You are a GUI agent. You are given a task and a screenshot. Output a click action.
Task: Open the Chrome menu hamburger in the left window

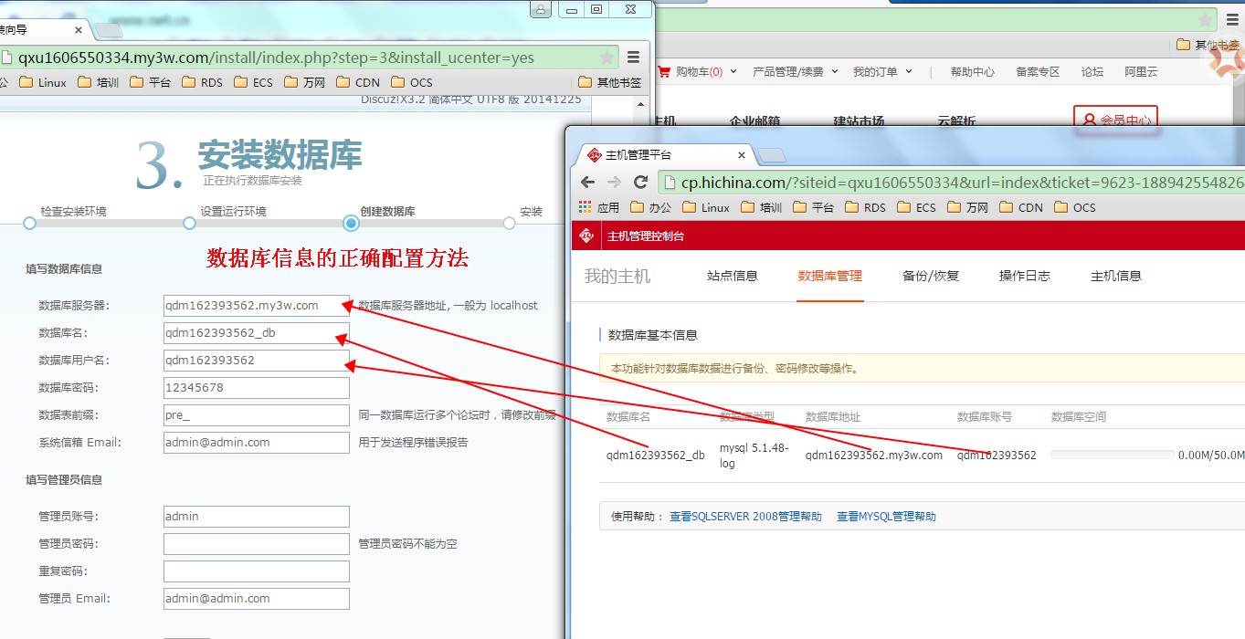[633, 58]
